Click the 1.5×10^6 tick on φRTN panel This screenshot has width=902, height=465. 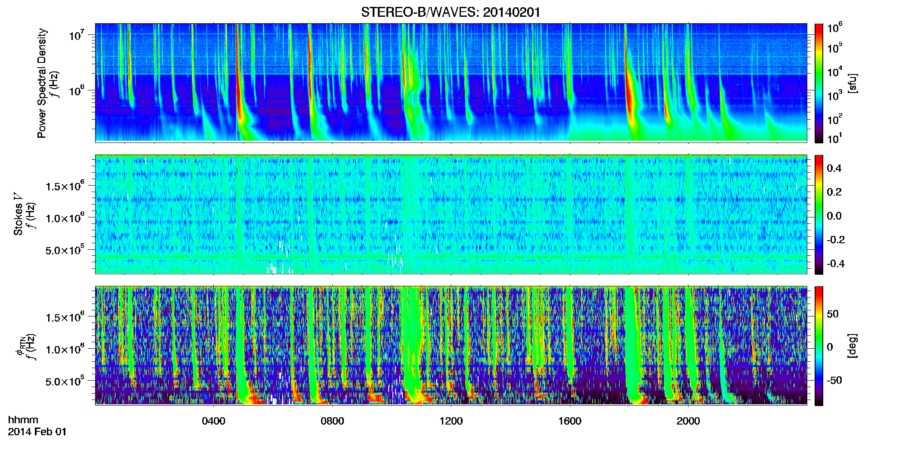click(x=65, y=317)
